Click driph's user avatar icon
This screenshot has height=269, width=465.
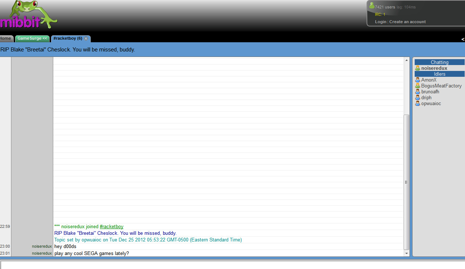pyautogui.click(x=418, y=97)
